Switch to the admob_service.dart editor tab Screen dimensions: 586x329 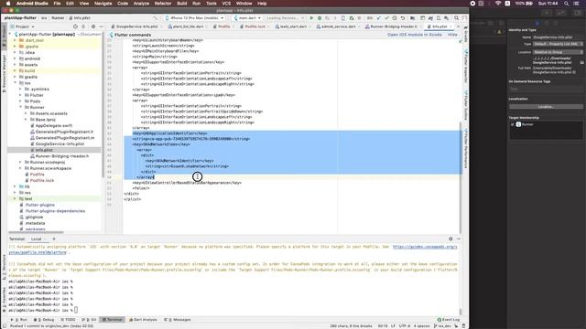[x=338, y=27]
